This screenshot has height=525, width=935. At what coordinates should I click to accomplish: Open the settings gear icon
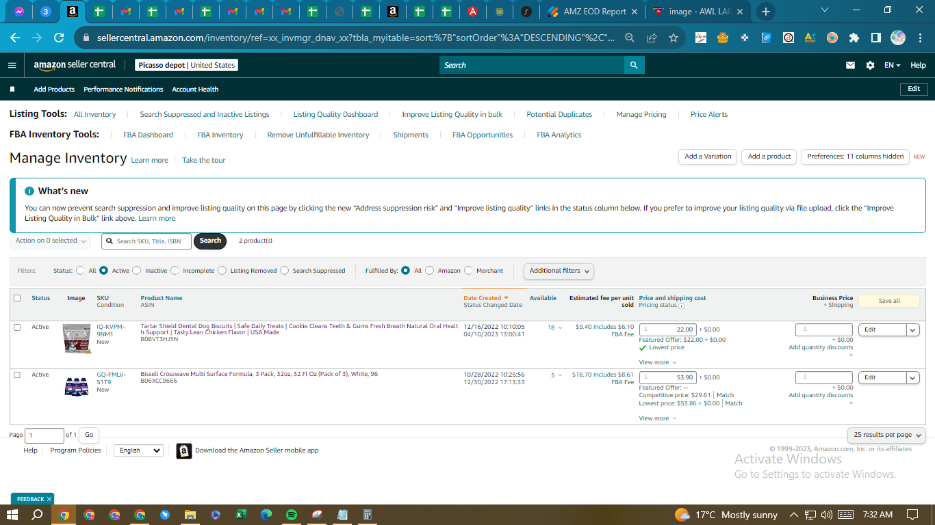pos(870,66)
